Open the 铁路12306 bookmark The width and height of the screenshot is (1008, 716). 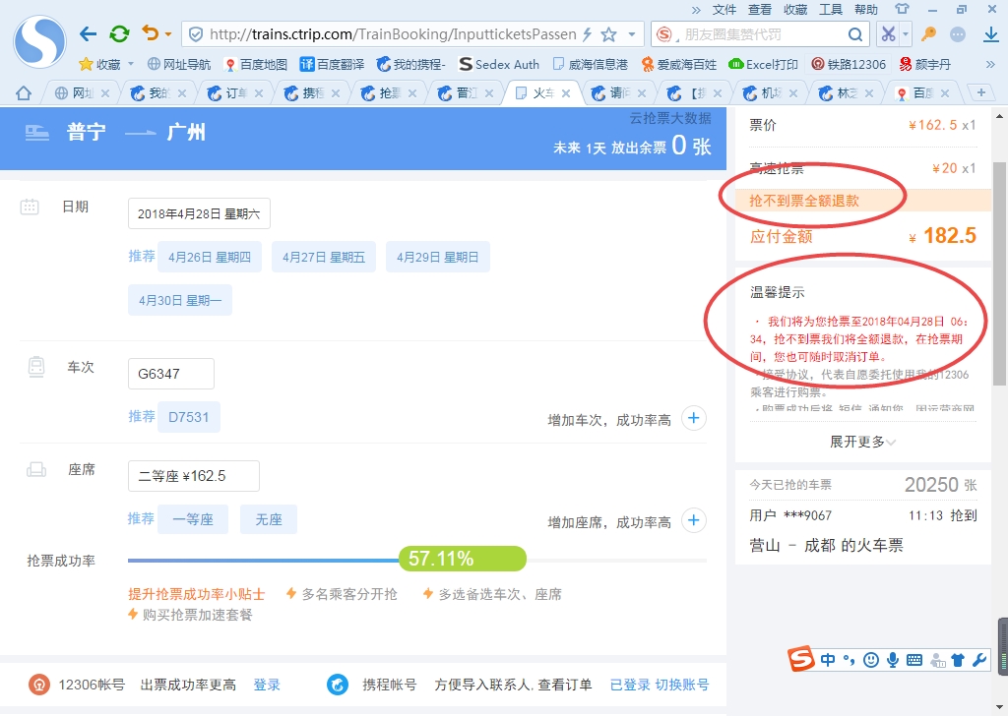coord(849,64)
